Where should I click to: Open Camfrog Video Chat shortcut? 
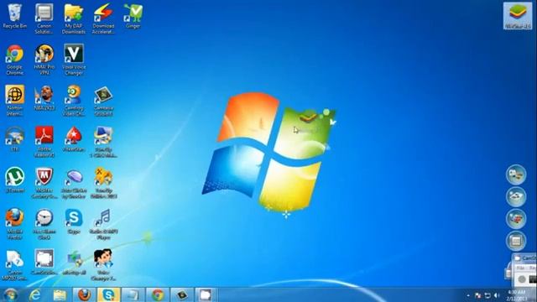tap(74, 101)
